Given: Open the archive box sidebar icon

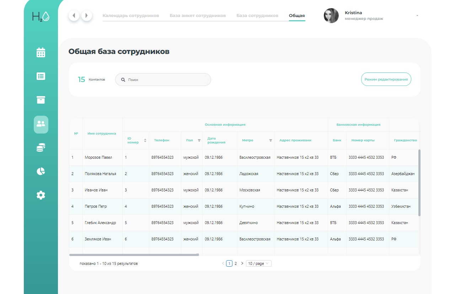Looking at the screenshot, I should pyautogui.click(x=41, y=100).
